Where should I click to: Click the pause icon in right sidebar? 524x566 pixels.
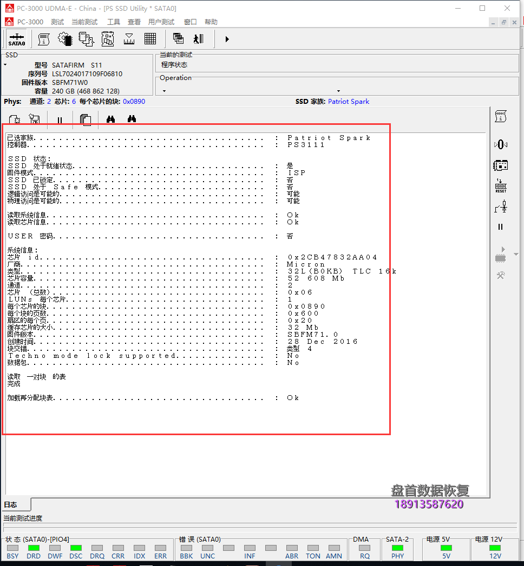point(501,227)
